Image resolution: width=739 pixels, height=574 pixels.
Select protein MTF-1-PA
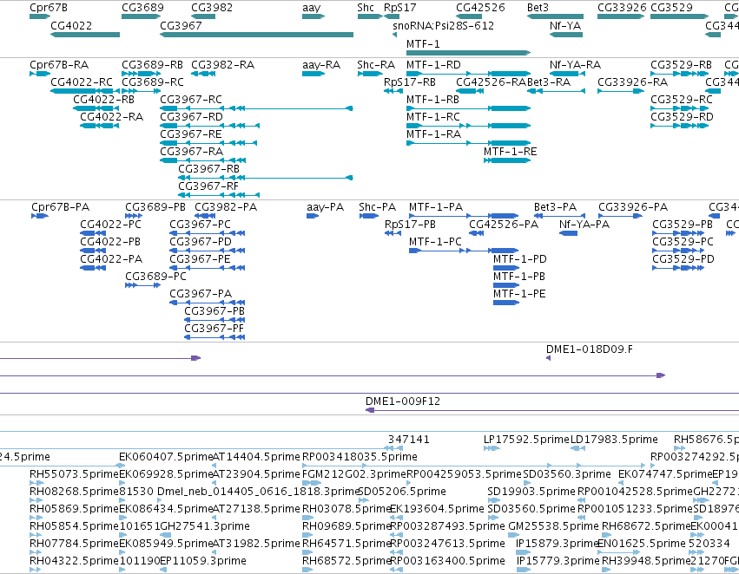(436, 207)
